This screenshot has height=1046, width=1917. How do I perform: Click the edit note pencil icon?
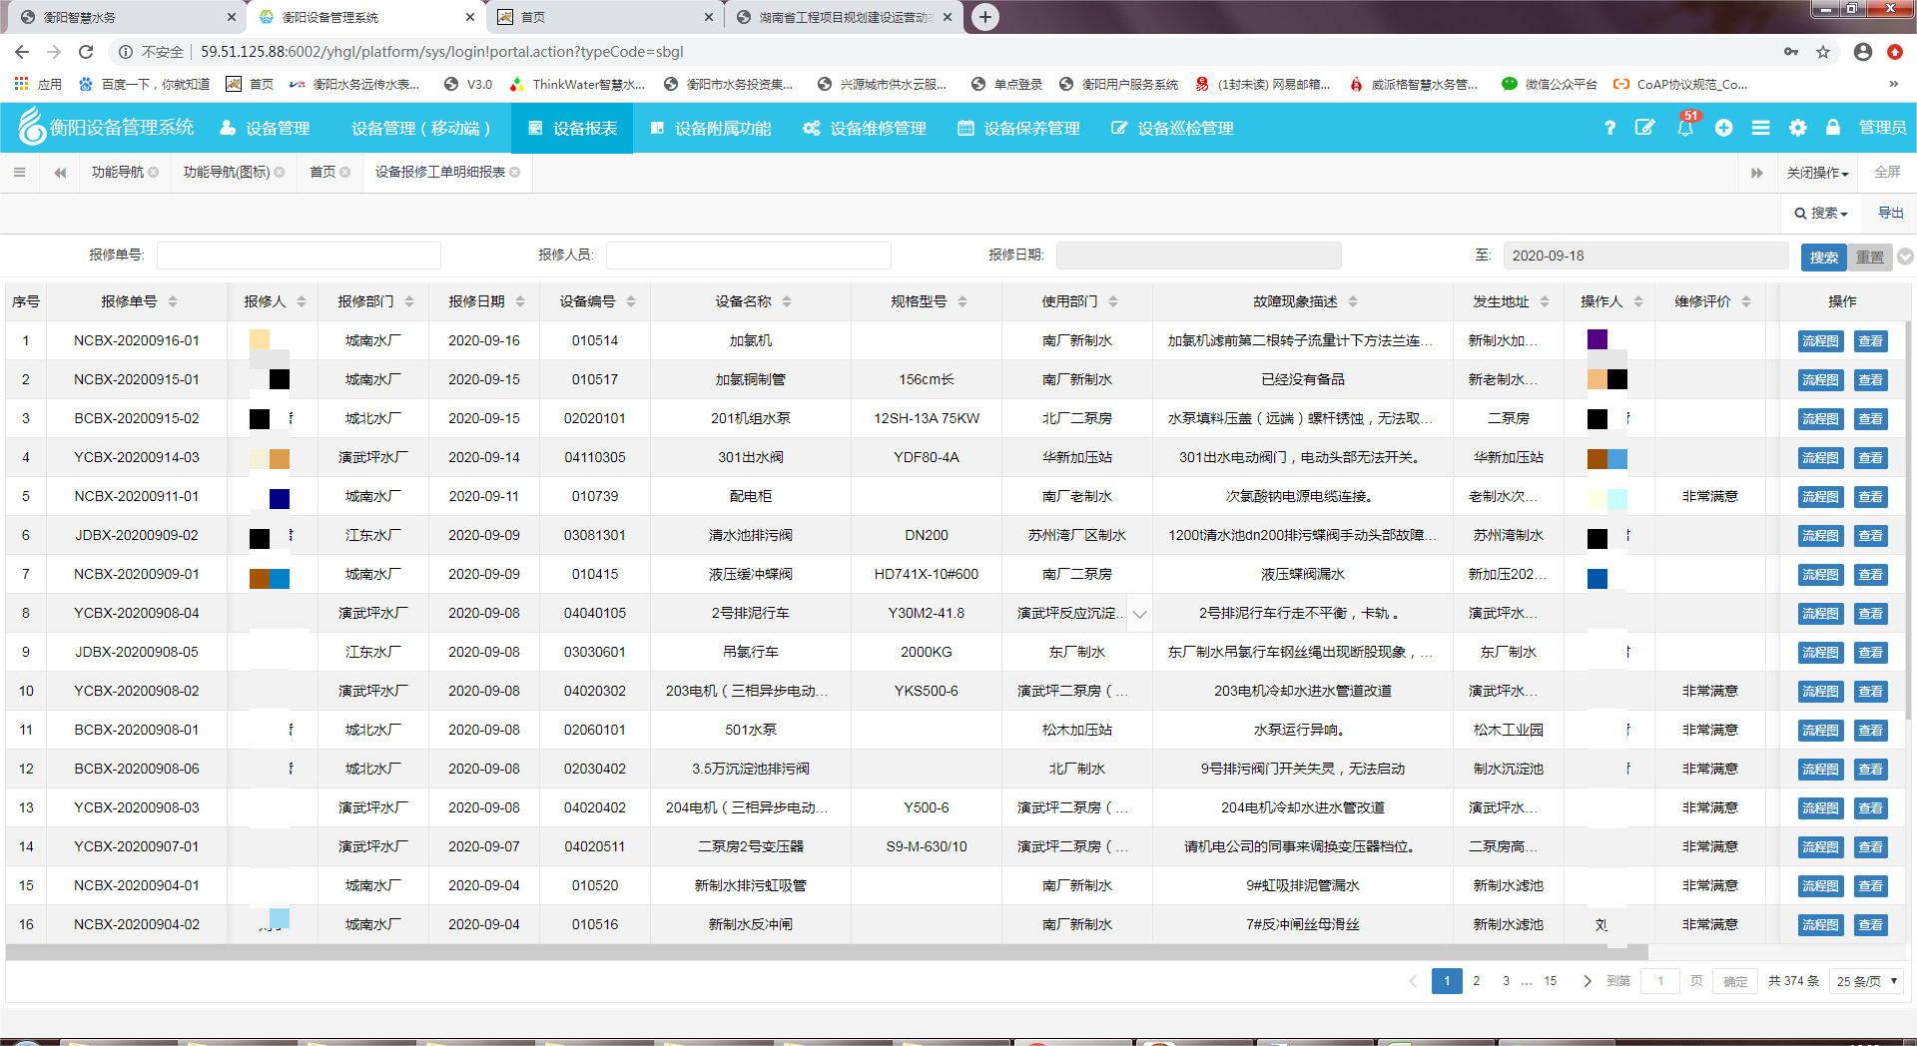click(x=1644, y=128)
